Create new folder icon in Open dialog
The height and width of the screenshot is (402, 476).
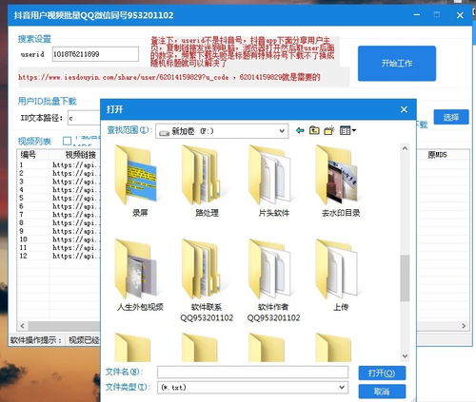[x=329, y=130]
